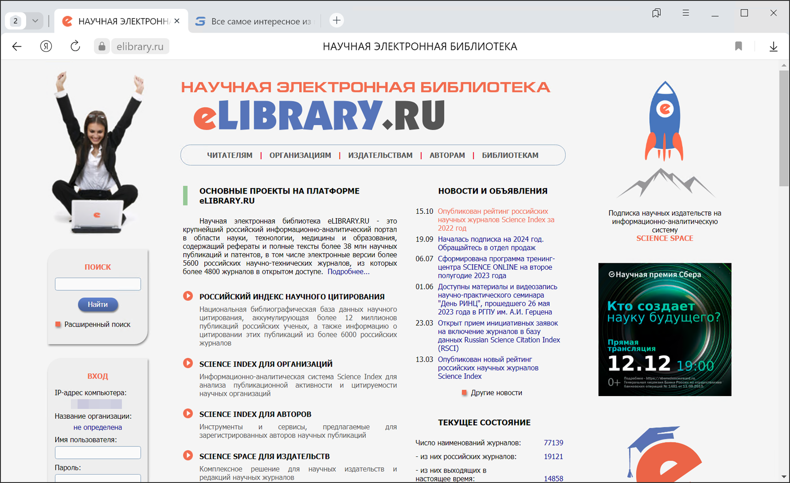The image size is (790, 483).
Task: Click the Научная премия Сбера banner
Action: click(x=665, y=329)
